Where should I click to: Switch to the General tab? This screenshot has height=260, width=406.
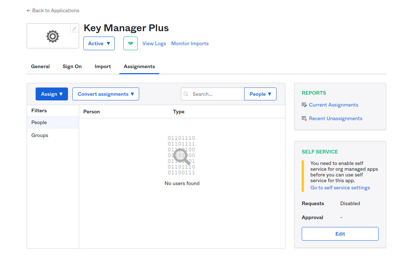[40, 66]
